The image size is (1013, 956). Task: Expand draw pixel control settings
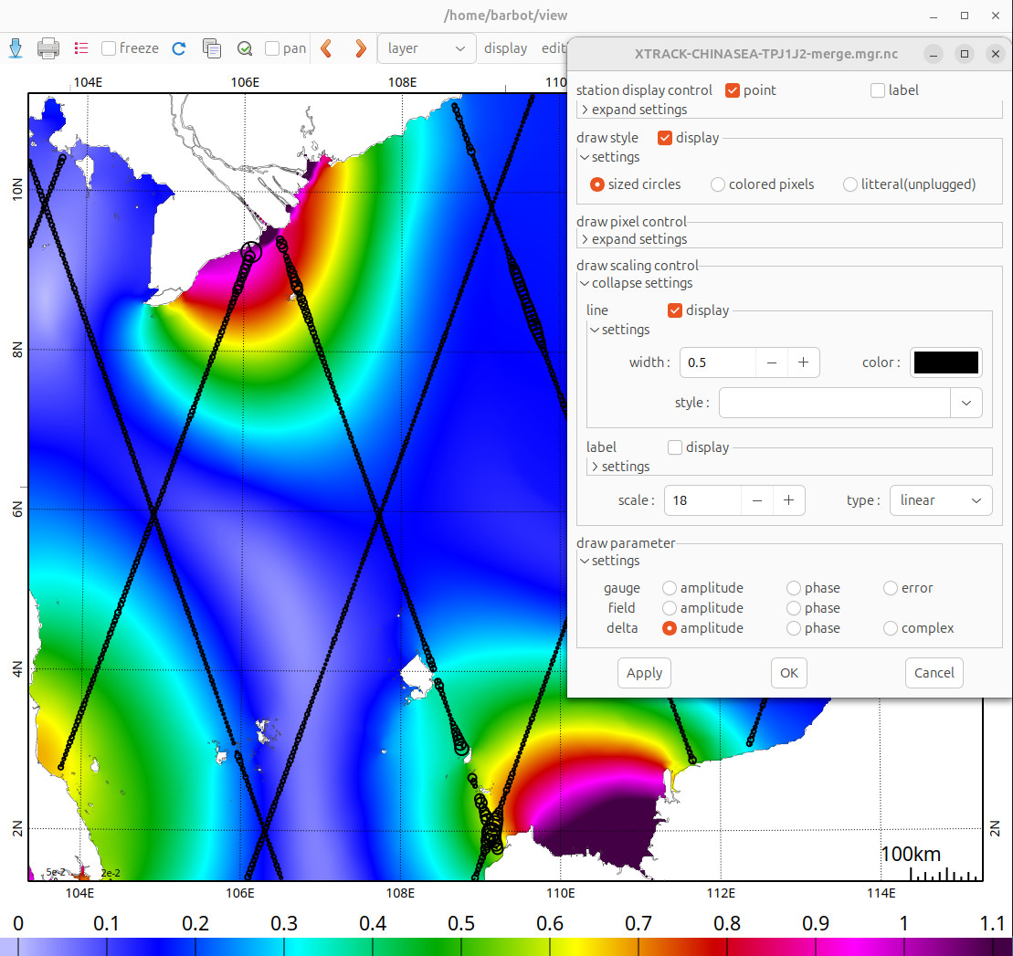[634, 239]
